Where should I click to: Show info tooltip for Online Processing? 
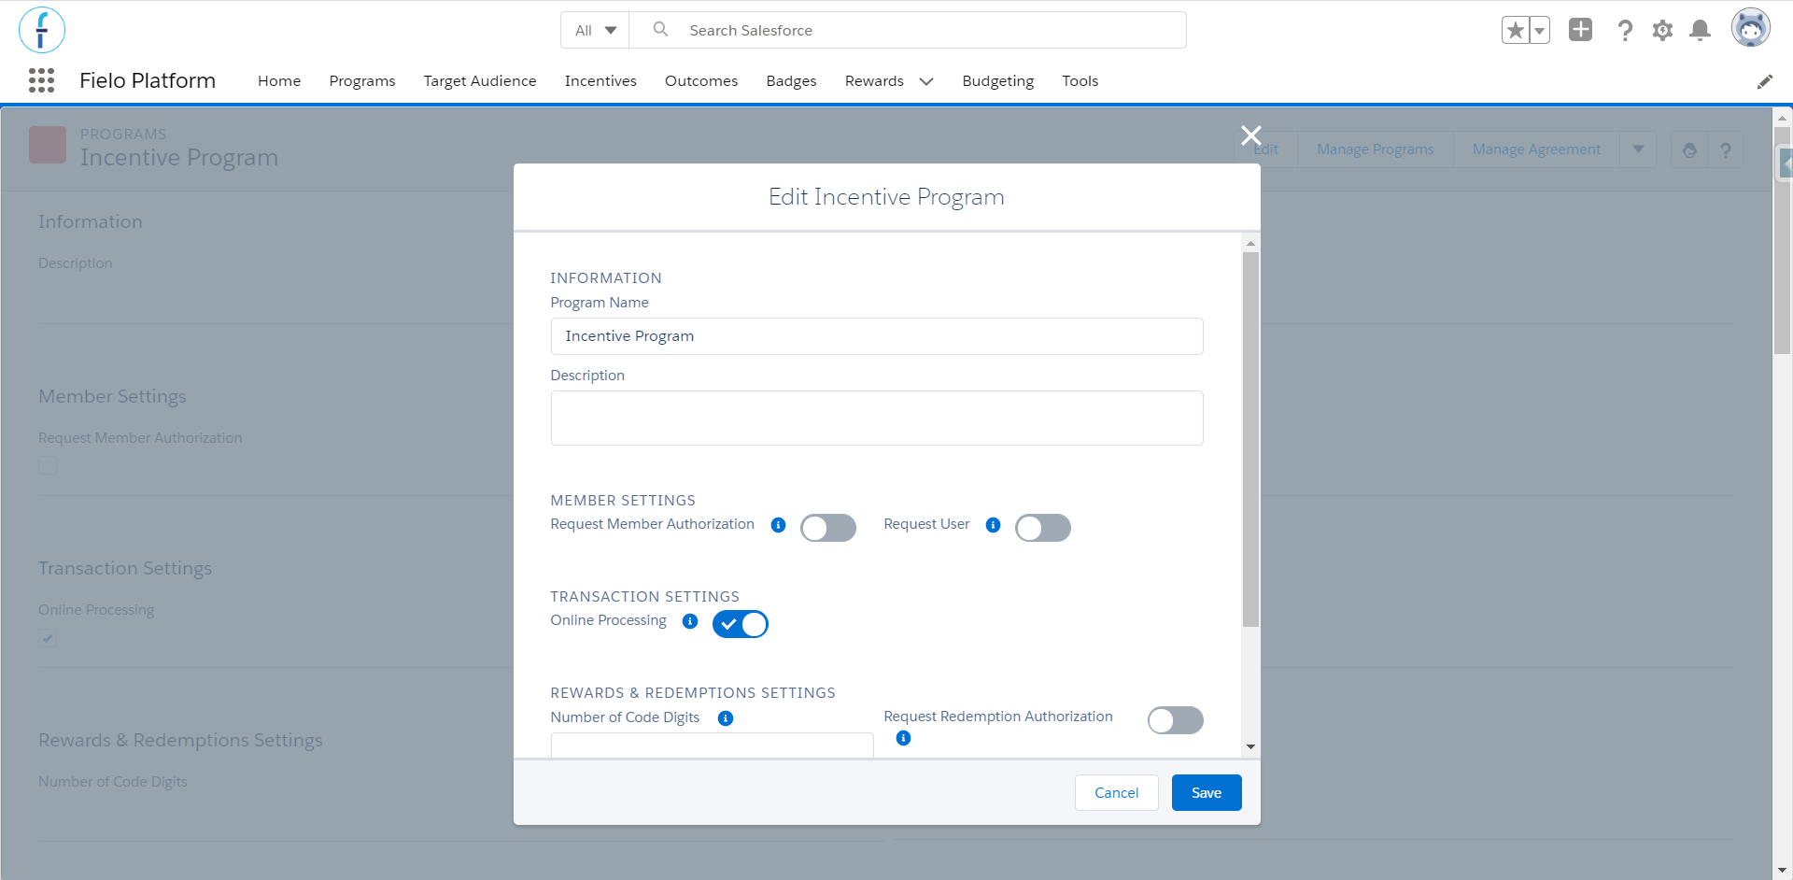(x=690, y=621)
